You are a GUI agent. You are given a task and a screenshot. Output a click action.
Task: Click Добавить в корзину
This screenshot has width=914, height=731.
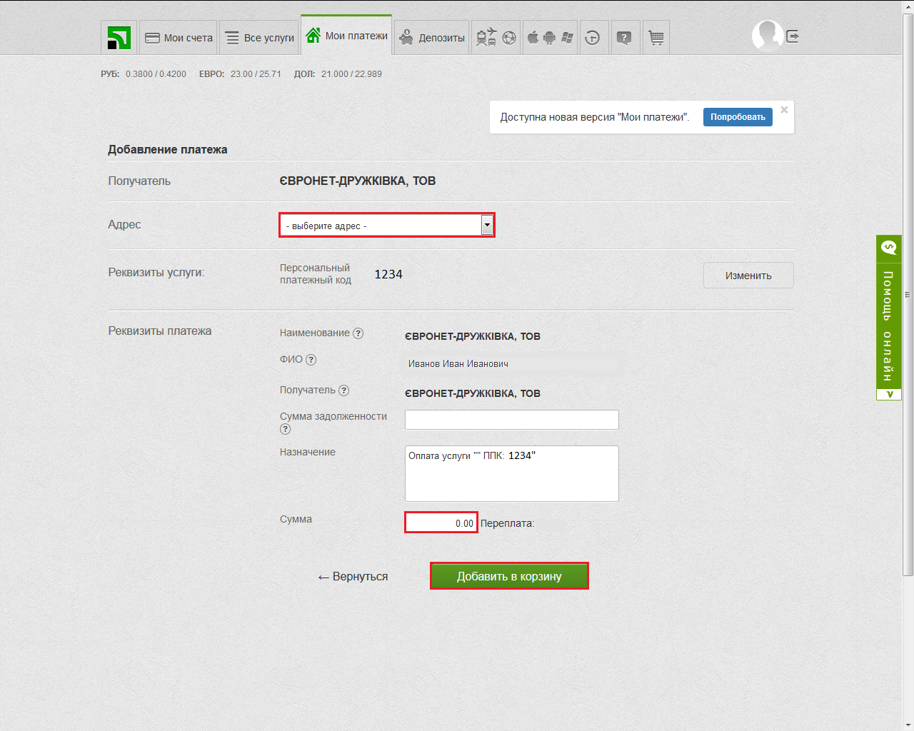click(509, 576)
